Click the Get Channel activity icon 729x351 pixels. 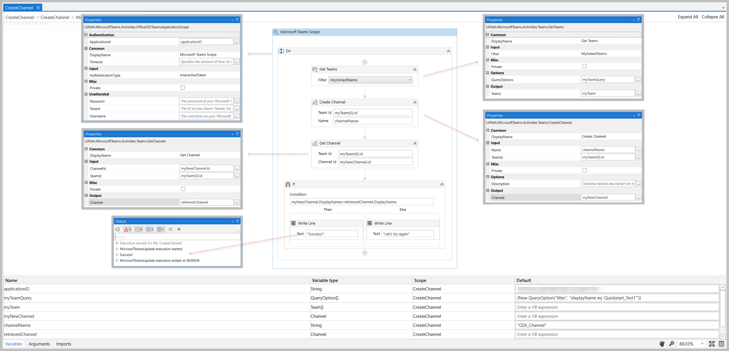point(315,143)
